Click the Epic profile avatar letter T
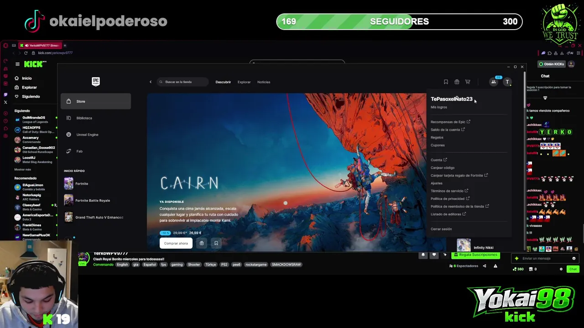584x328 pixels. [x=507, y=82]
